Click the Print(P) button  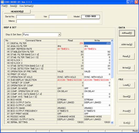[127, 111]
